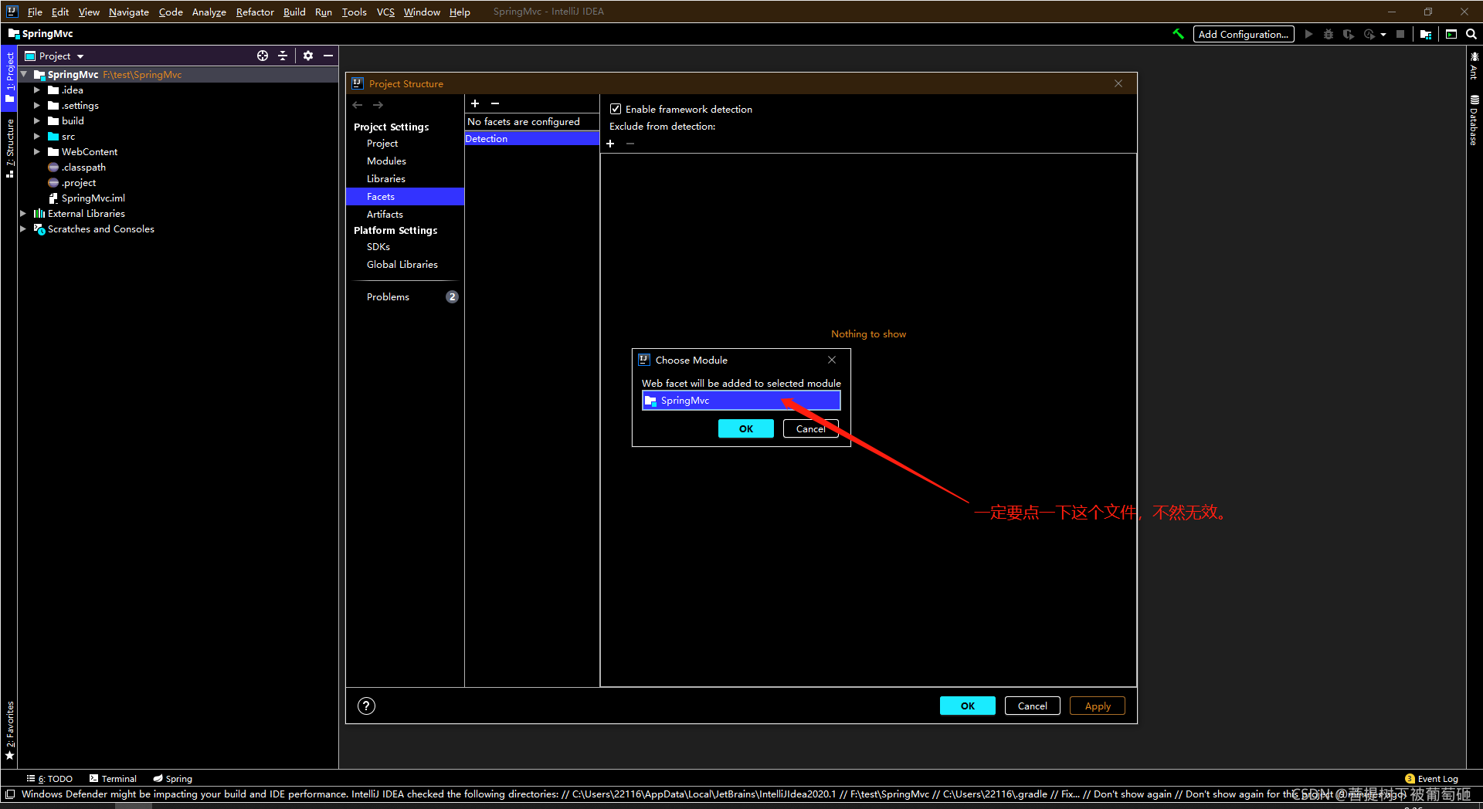Open the File menu

point(35,12)
